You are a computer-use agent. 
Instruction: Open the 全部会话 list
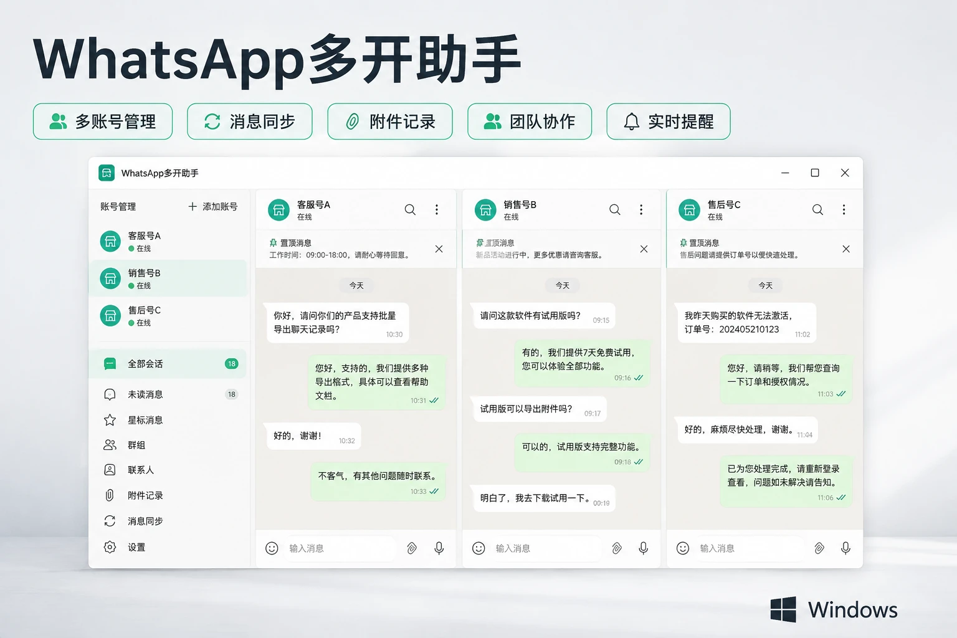pos(168,364)
